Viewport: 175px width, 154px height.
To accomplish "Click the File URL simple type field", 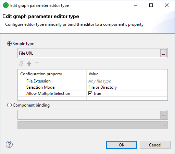I will tap(89, 53).
